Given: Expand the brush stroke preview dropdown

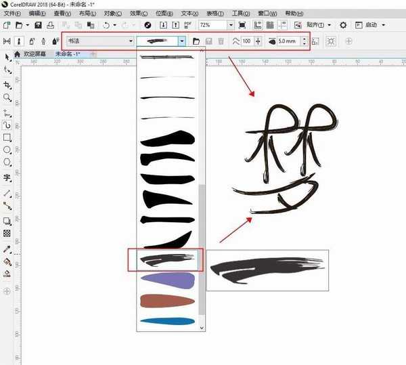Looking at the screenshot, I should tap(182, 41).
